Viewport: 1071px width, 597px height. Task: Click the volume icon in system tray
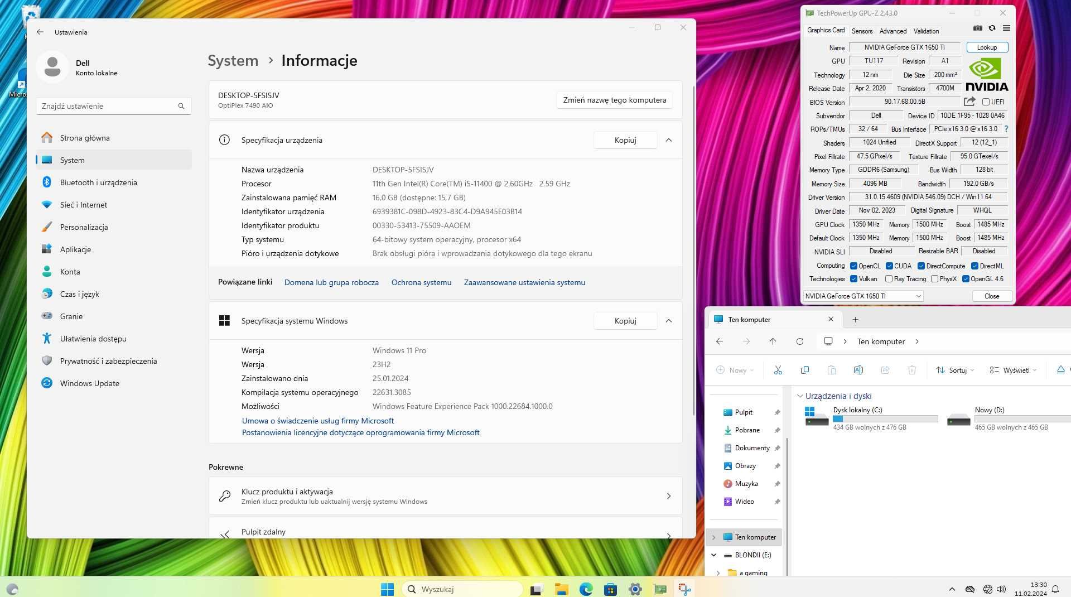click(x=1001, y=589)
